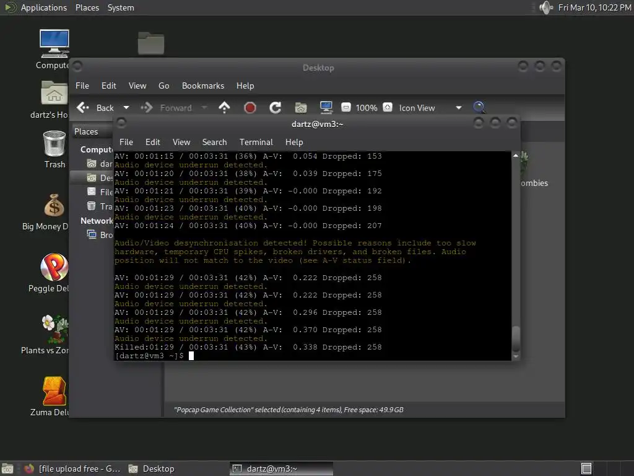Click the Reload icon in toolbar
This screenshot has width=634, height=476.
pos(276,108)
